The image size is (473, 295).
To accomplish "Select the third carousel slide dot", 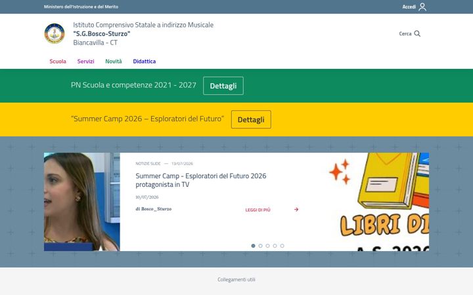I will (267, 246).
